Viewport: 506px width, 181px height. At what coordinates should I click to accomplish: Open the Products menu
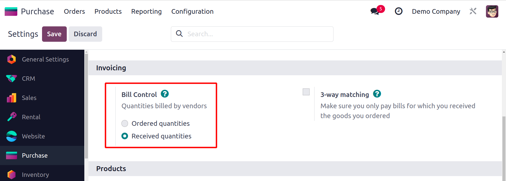click(108, 12)
